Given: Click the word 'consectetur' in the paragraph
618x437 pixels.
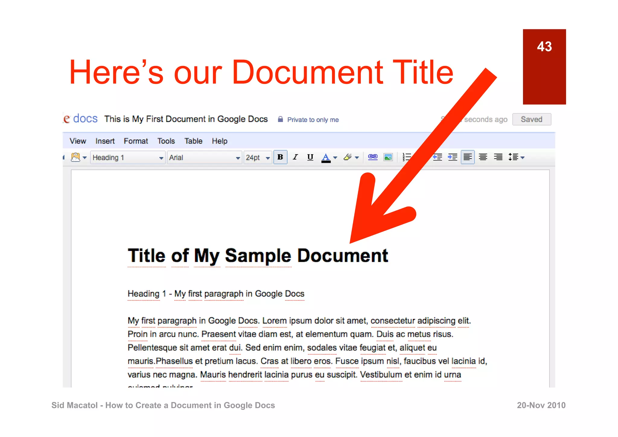Looking at the screenshot, I should pyautogui.click(x=393, y=321).
